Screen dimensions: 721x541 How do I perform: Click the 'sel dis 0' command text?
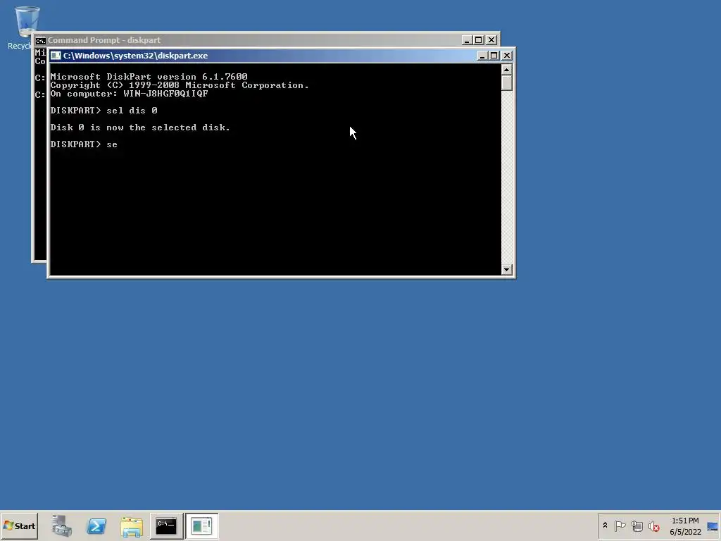(x=132, y=111)
